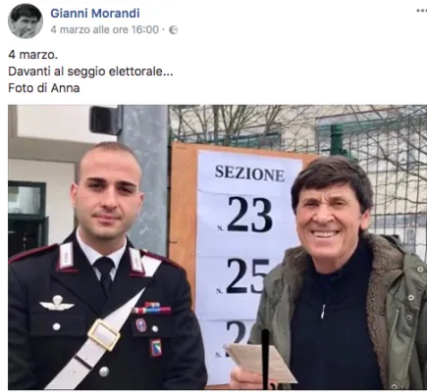Click the uniformed officer's face in the photo
Screen dimensions: 427x392
pyautogui.click(x=107, y=199)
